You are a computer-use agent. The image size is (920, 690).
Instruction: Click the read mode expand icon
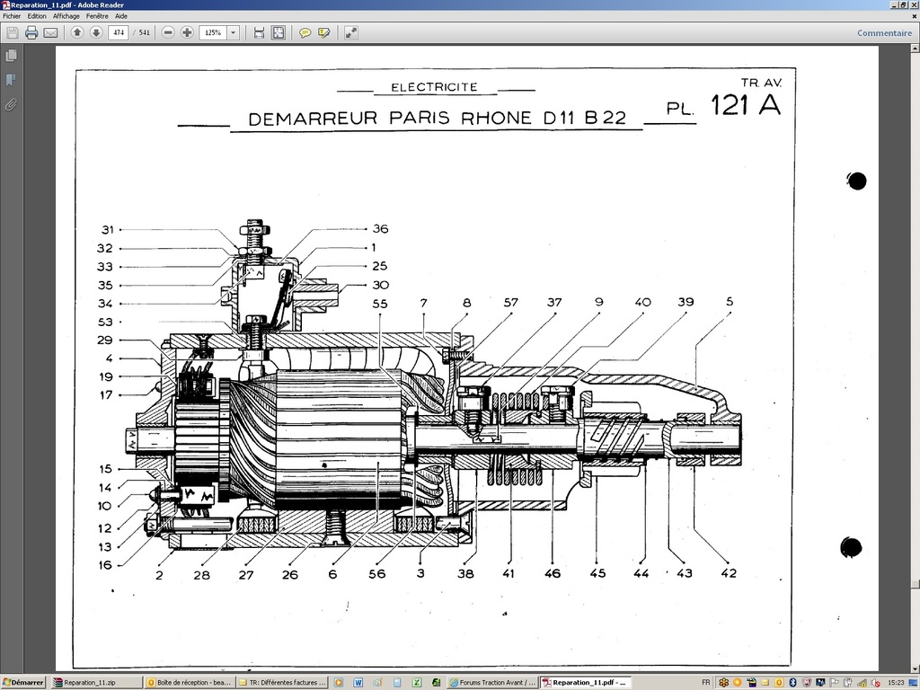pos(351,33)
